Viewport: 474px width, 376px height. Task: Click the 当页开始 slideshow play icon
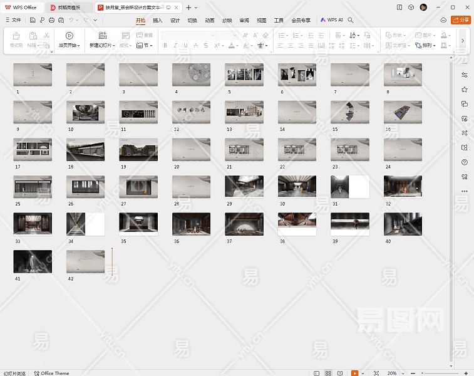70,36
